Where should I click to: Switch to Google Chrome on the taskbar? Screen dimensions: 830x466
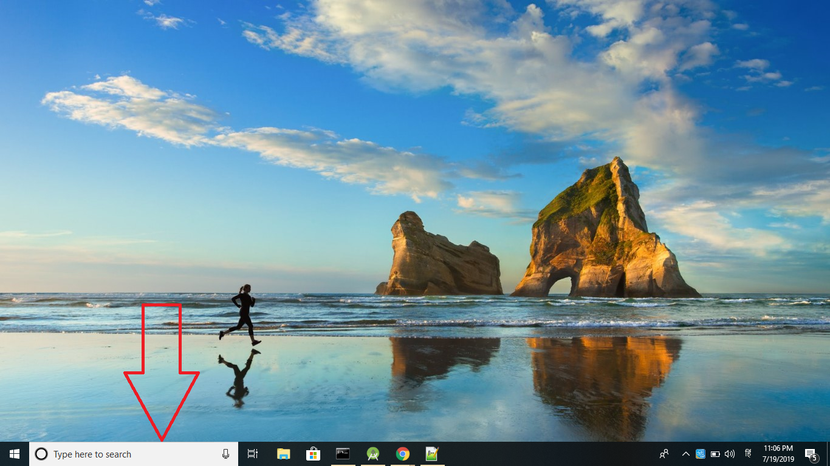pyautogui.click(x=402, y=454)
